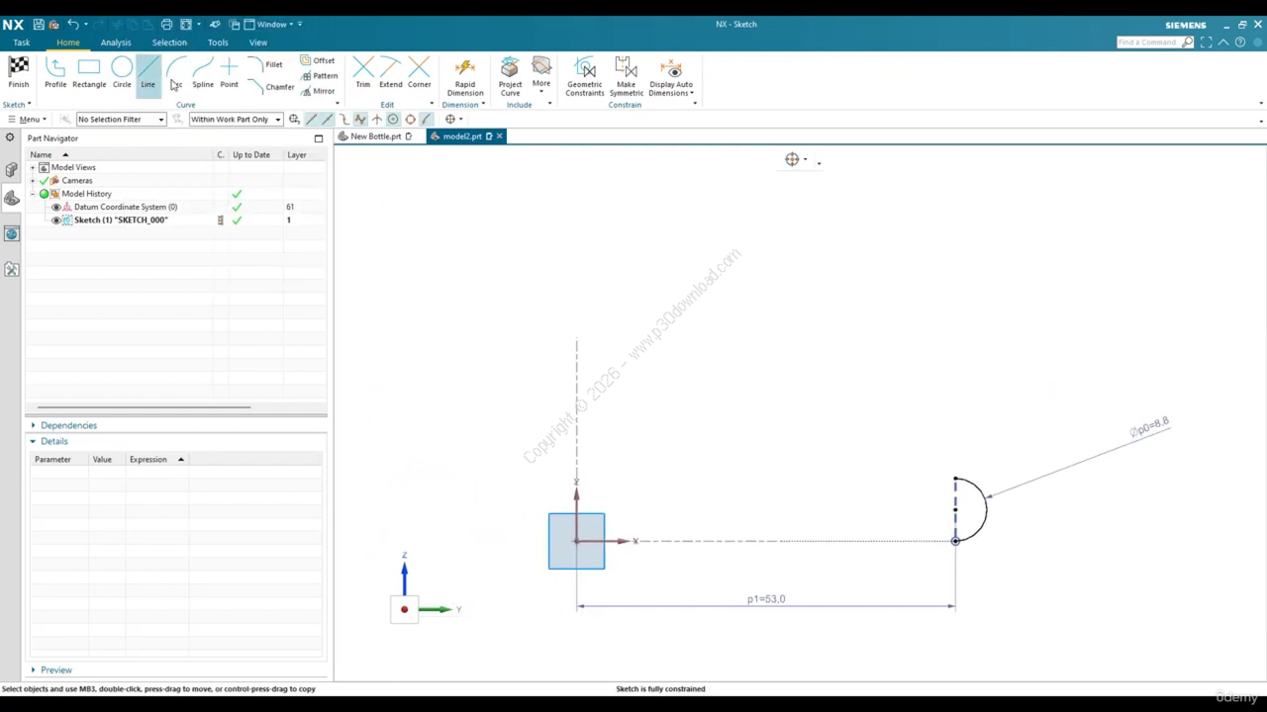The width and height of the screenshot is (1267, 712).
Task: Select the Circle curve tool
Action: click(x=122, y=72)
